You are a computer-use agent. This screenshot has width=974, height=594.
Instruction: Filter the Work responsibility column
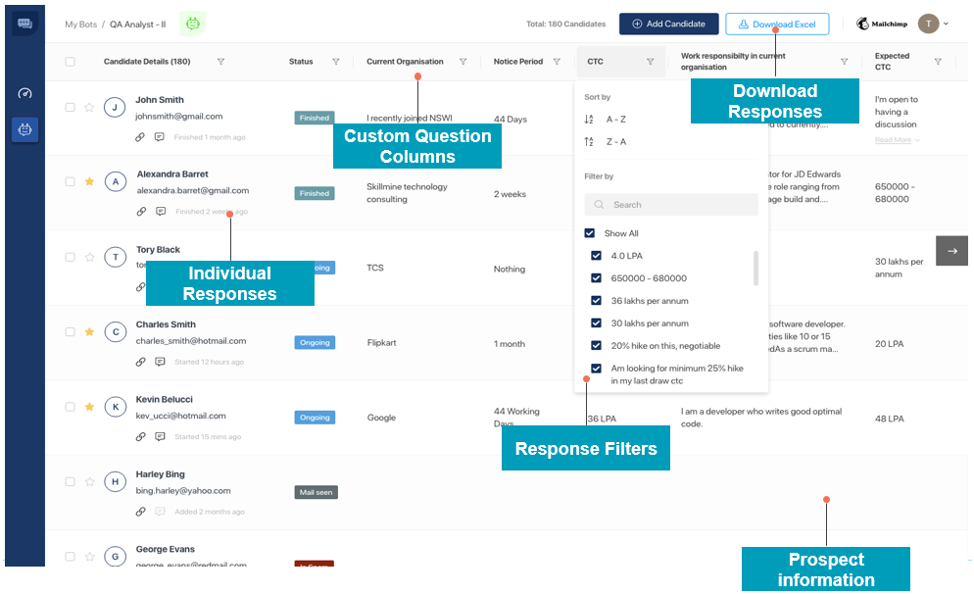coord(845,62)
